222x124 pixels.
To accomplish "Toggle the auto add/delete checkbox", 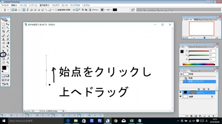I will [x=56, y=10].
